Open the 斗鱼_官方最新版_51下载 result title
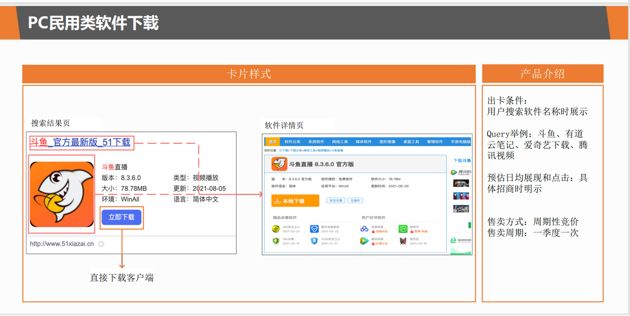 click(x=80, y=142)
